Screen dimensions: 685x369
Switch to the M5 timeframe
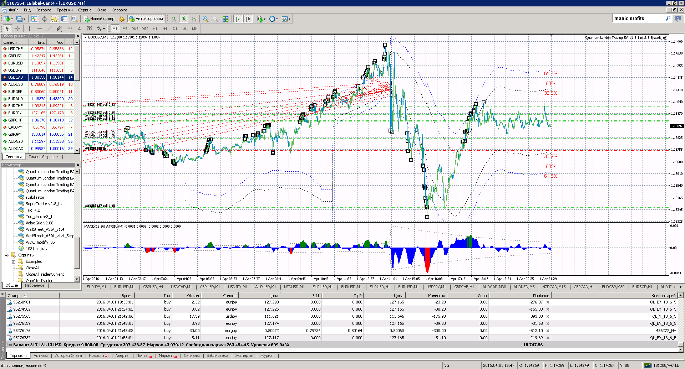click(125, 28)
